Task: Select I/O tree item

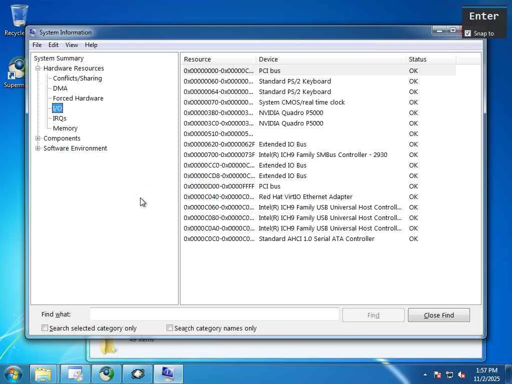Action: click(57, 108)
